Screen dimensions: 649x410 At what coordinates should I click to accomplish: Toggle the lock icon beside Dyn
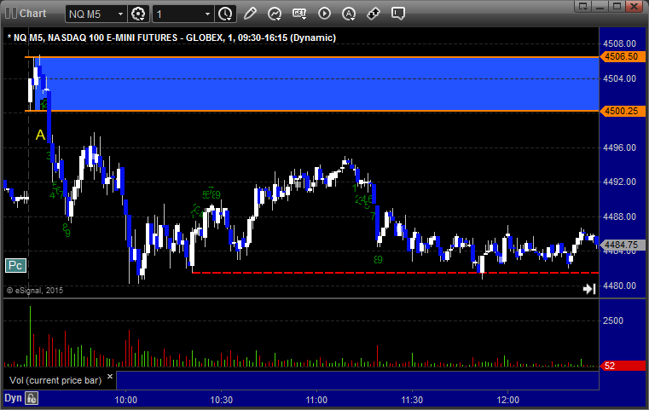point(32,398)
